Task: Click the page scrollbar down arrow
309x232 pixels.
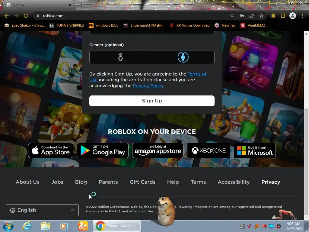Action: click(307, 217)
